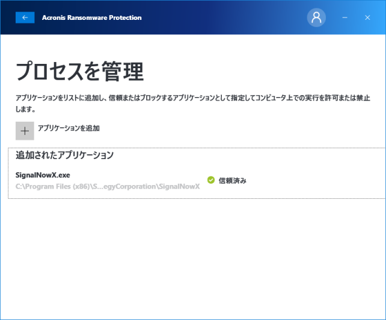Click the 追加されたアプリケーション heading

[64, 155]
